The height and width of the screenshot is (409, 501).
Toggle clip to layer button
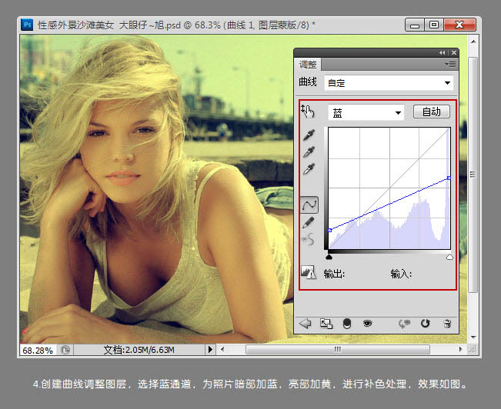(346, 324)
